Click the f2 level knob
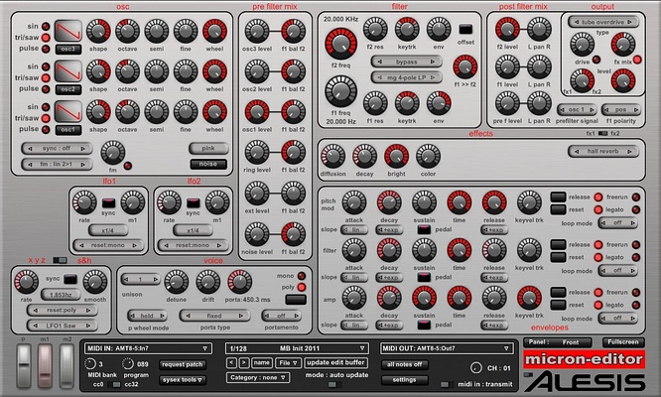The width and height of the screenshot is (661, 397). coord(507,30)
